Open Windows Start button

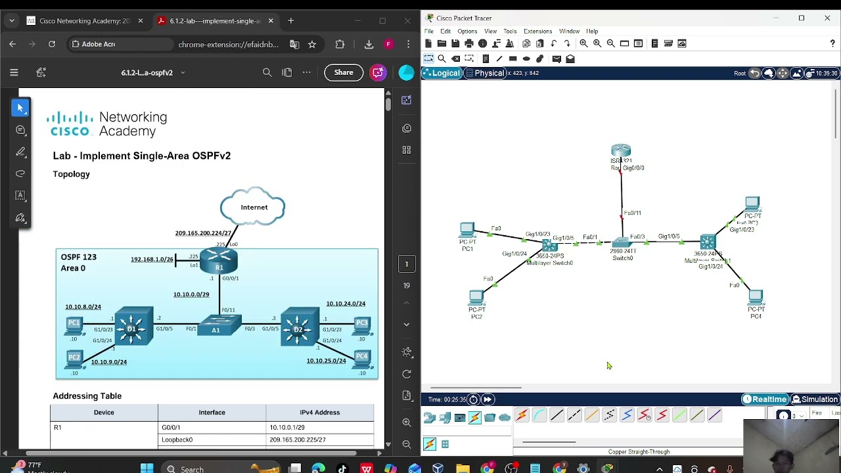point(147,468)
